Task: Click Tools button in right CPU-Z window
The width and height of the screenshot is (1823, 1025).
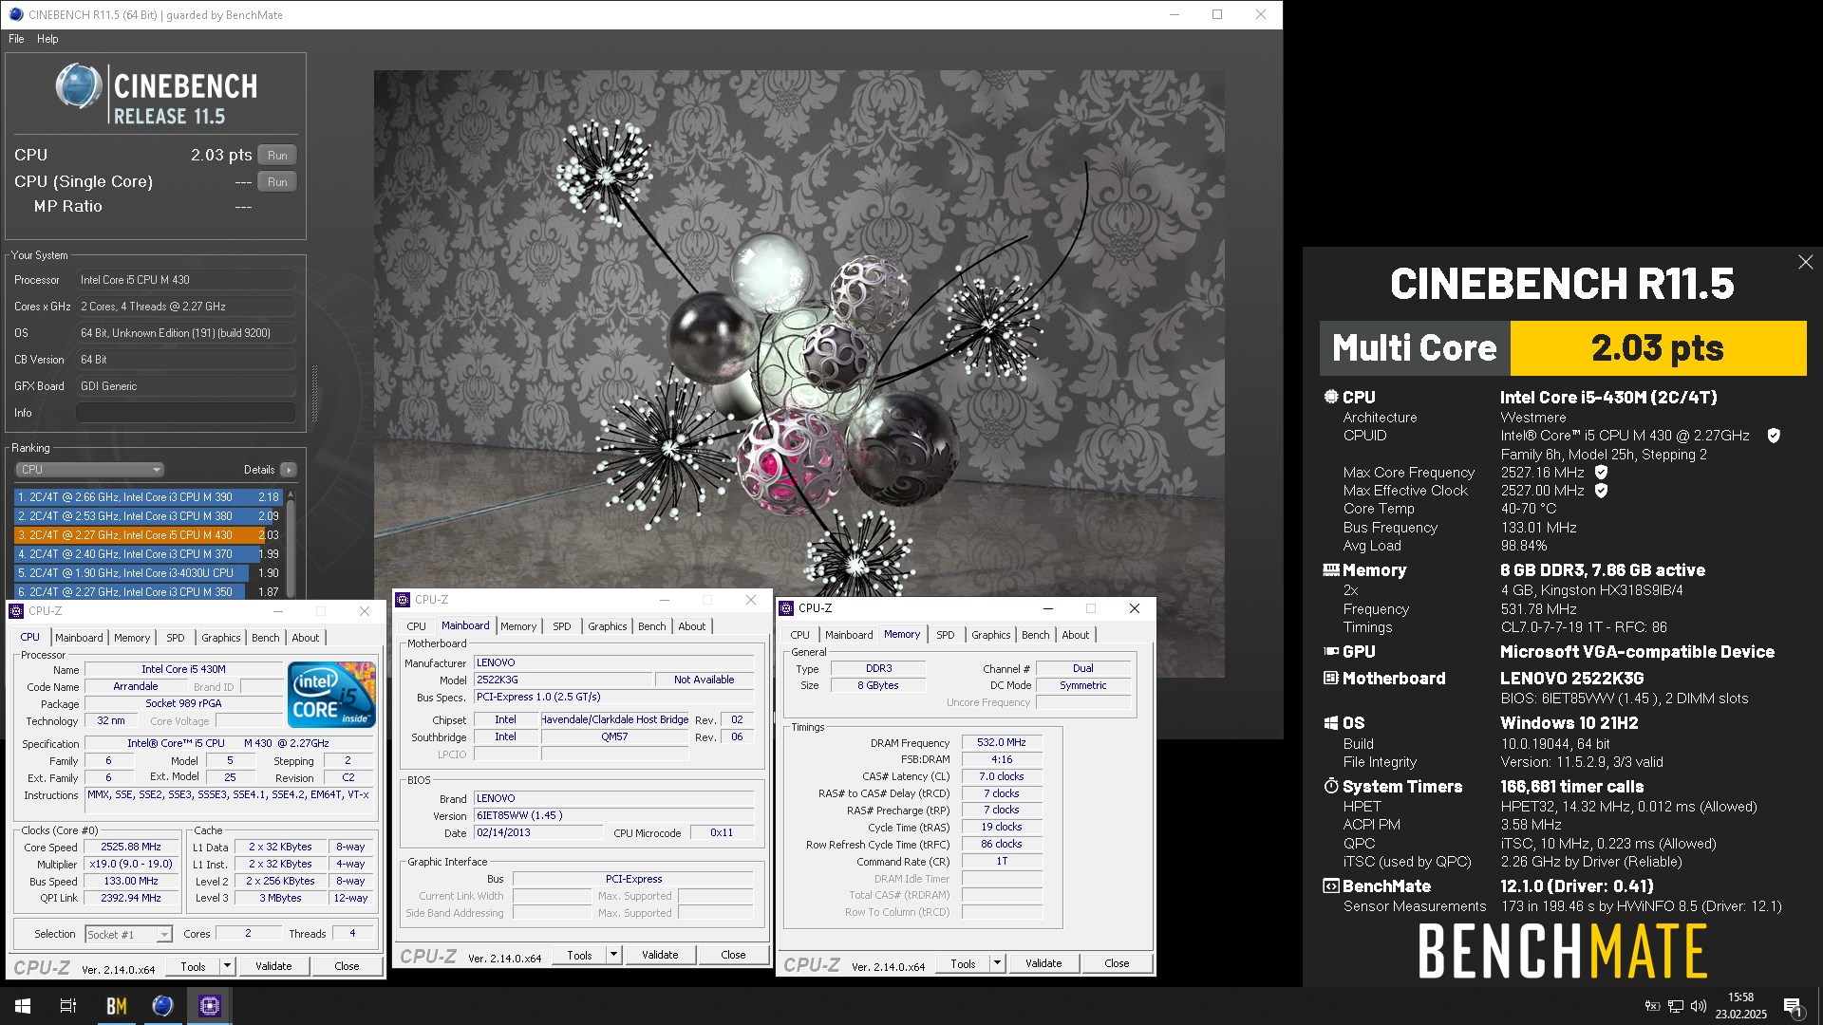Action: point(963,963)
